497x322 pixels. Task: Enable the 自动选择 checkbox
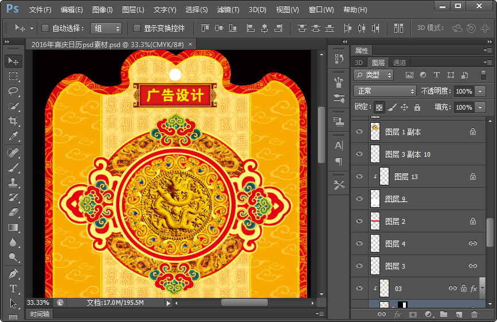pyautogui.click(x=45, y=29)
